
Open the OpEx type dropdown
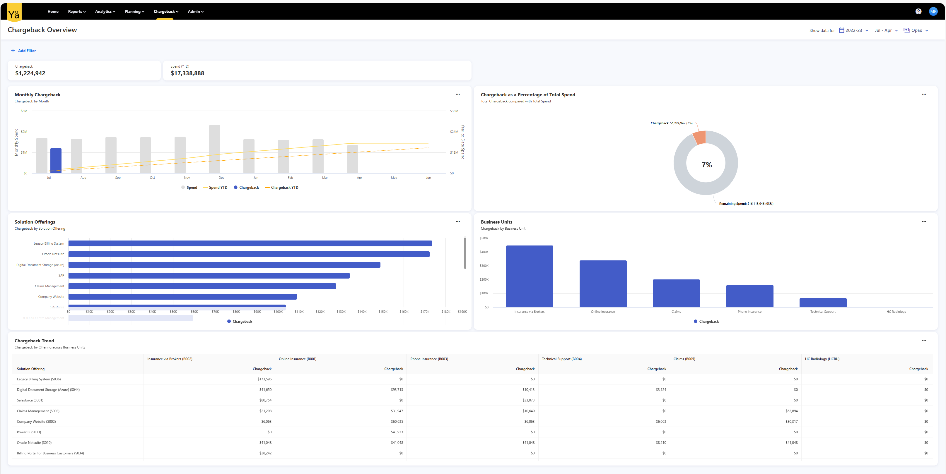pos(916,30)
